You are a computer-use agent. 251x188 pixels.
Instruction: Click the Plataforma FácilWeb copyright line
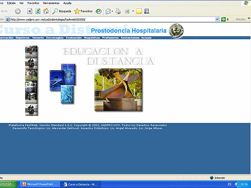[87, 125]
